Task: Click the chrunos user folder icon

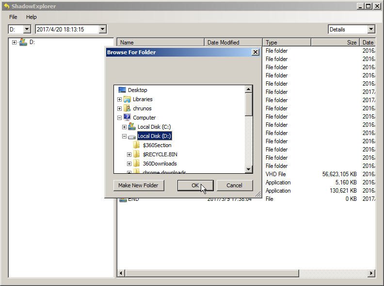Action: click(127, 108)
